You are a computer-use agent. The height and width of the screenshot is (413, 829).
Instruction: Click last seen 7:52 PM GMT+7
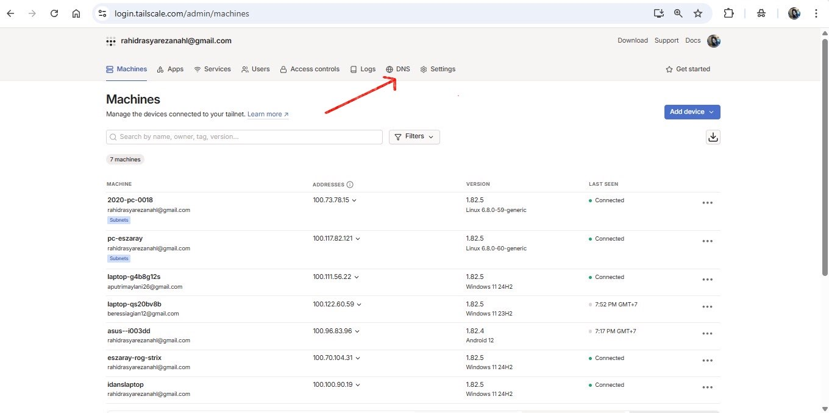click(616, 305)
